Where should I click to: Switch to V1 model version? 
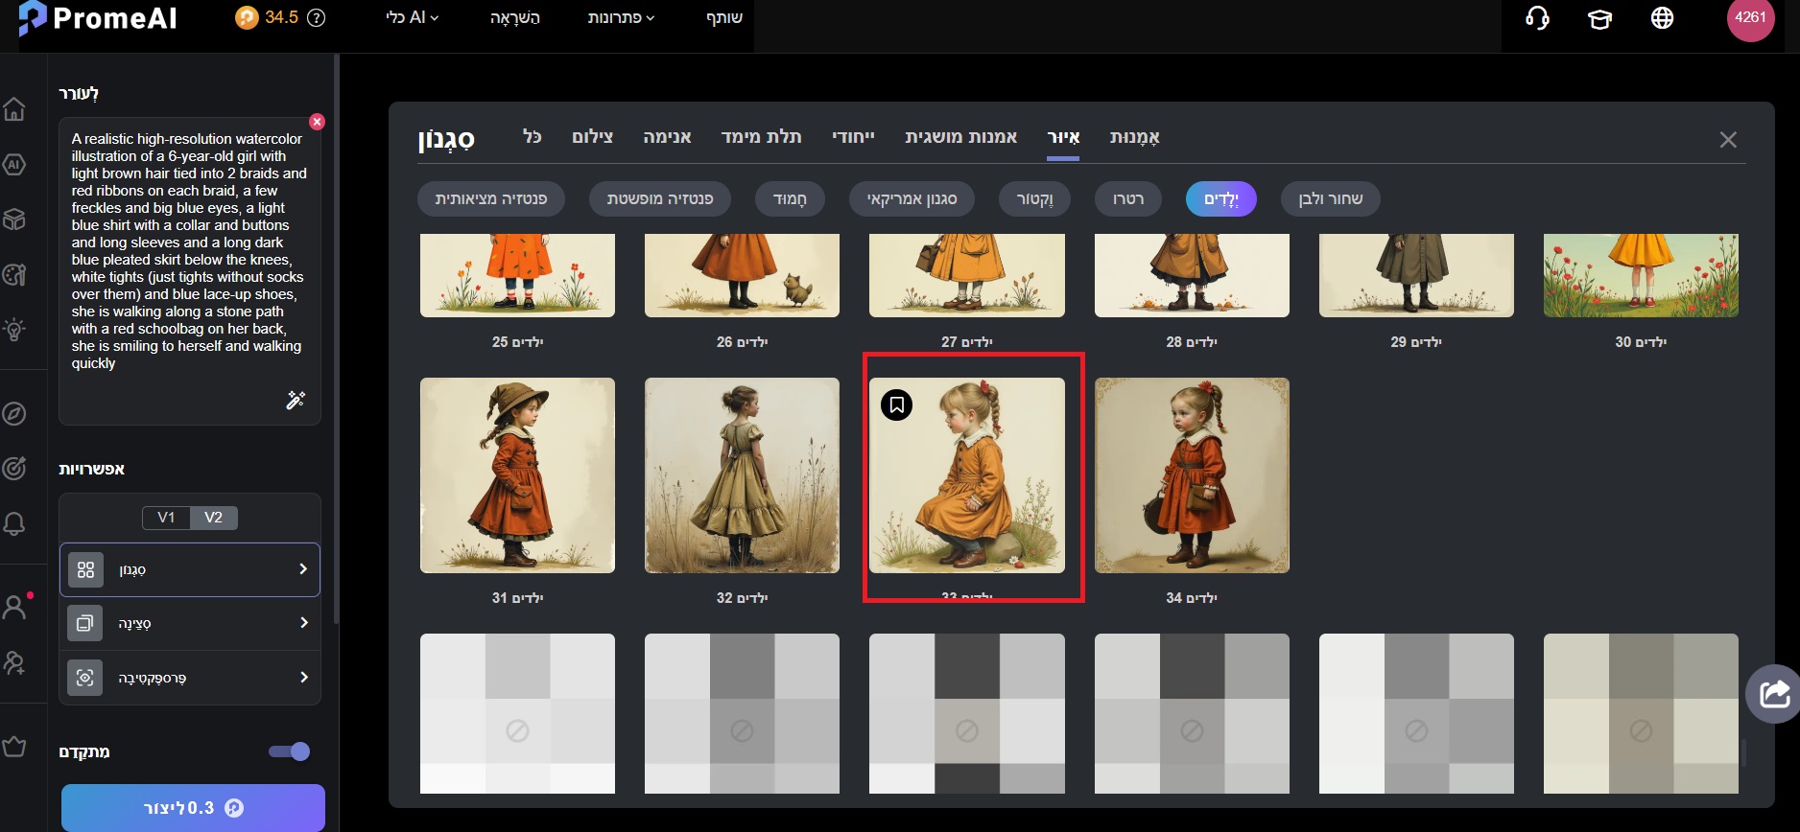(x=166, y=518)
